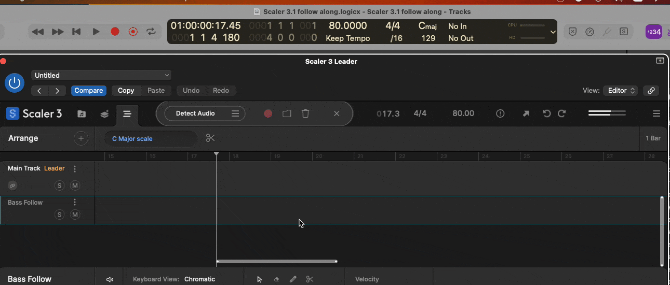The width and height of the screenshot is (670, 285).
Task: Adjust the Scaler master volume slider
Action: click(607, 113)
